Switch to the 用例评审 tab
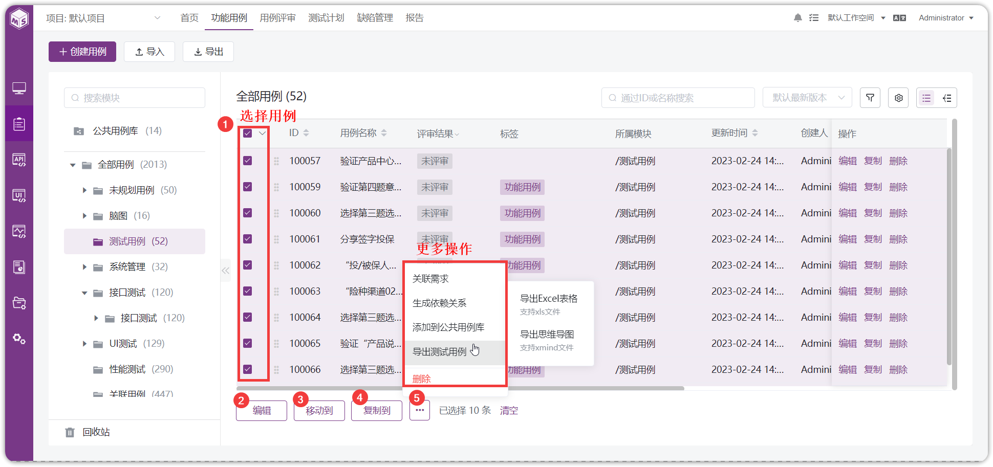 277,18
